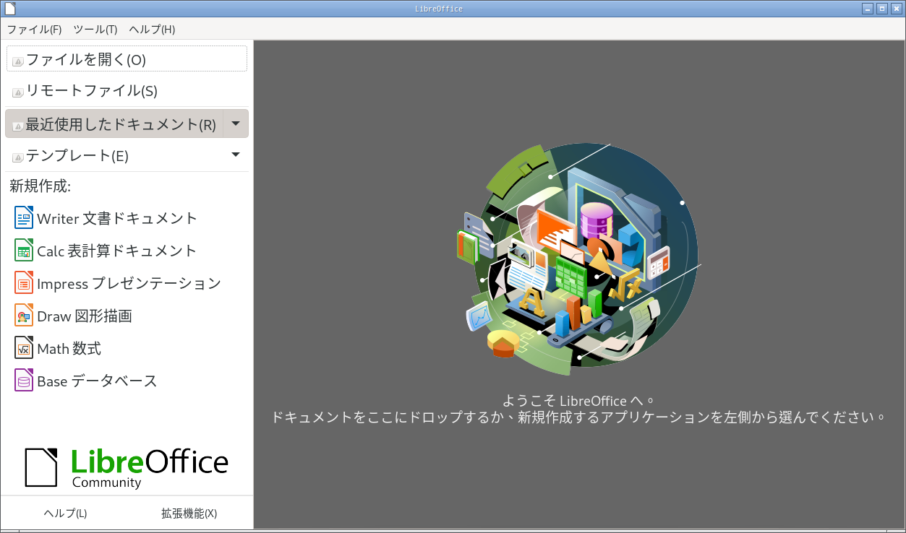Screen dimensions: 906x533
Task: Click the small icon beside リモートファイル
Action: [x=18, y=92]
